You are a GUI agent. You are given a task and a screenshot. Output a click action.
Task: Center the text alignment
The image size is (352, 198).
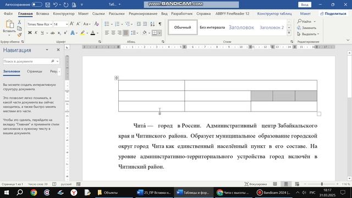click(113, 33)
